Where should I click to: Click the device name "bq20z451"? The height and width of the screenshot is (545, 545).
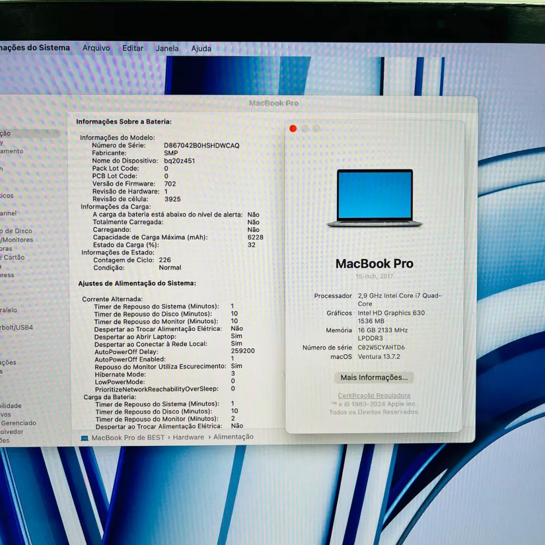pyautogui.click(x=179, y=161)
